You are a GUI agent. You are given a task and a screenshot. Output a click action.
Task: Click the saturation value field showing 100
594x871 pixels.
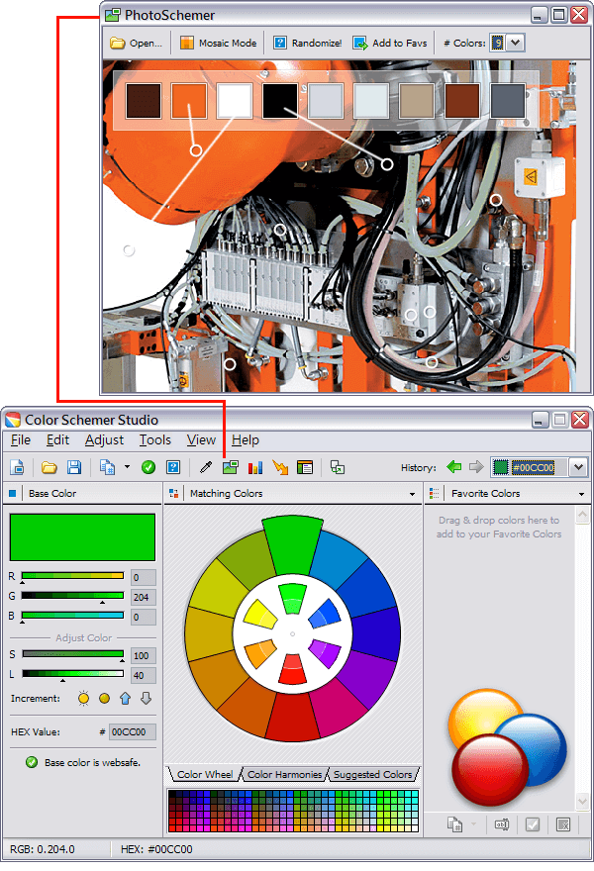point(144,655)
